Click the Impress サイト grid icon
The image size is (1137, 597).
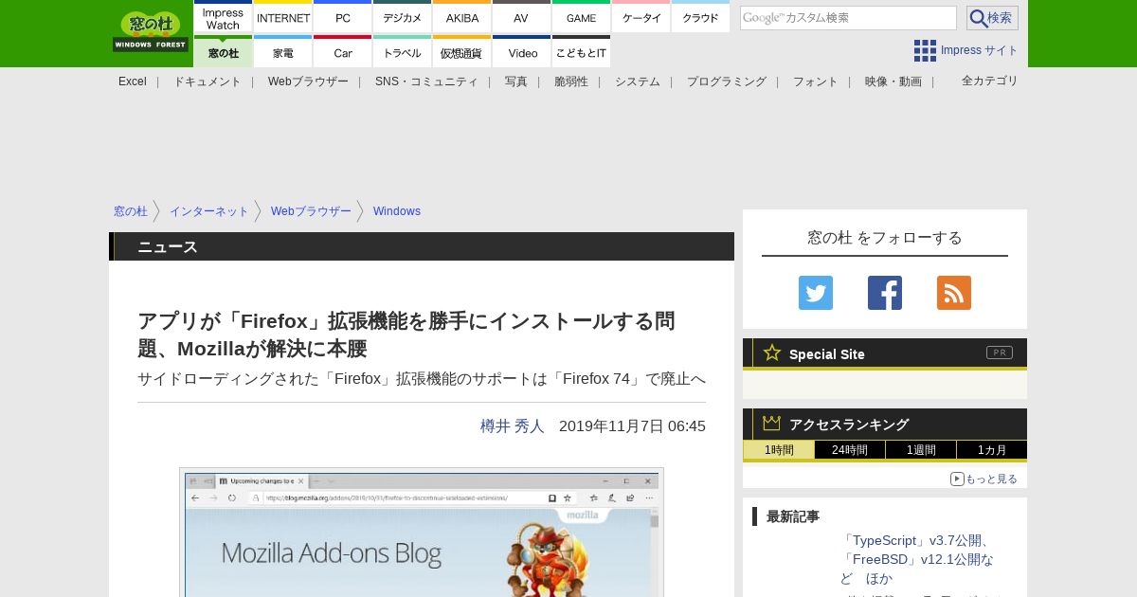(925, 50)
